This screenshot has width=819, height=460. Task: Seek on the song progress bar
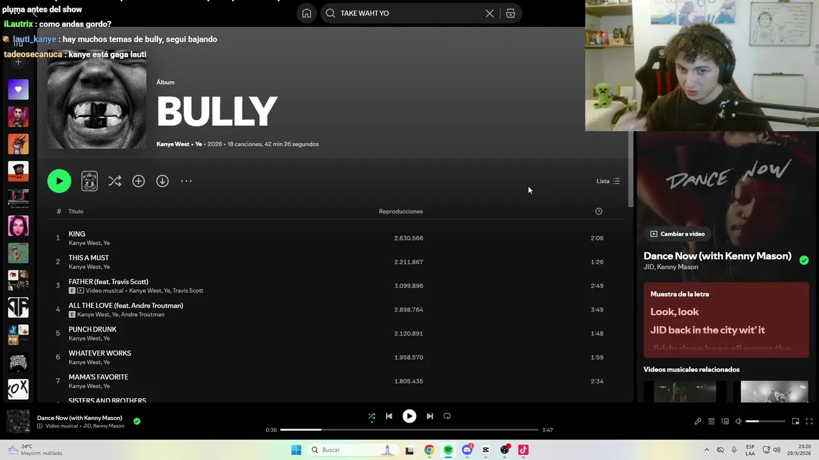(x=409, y=430)
